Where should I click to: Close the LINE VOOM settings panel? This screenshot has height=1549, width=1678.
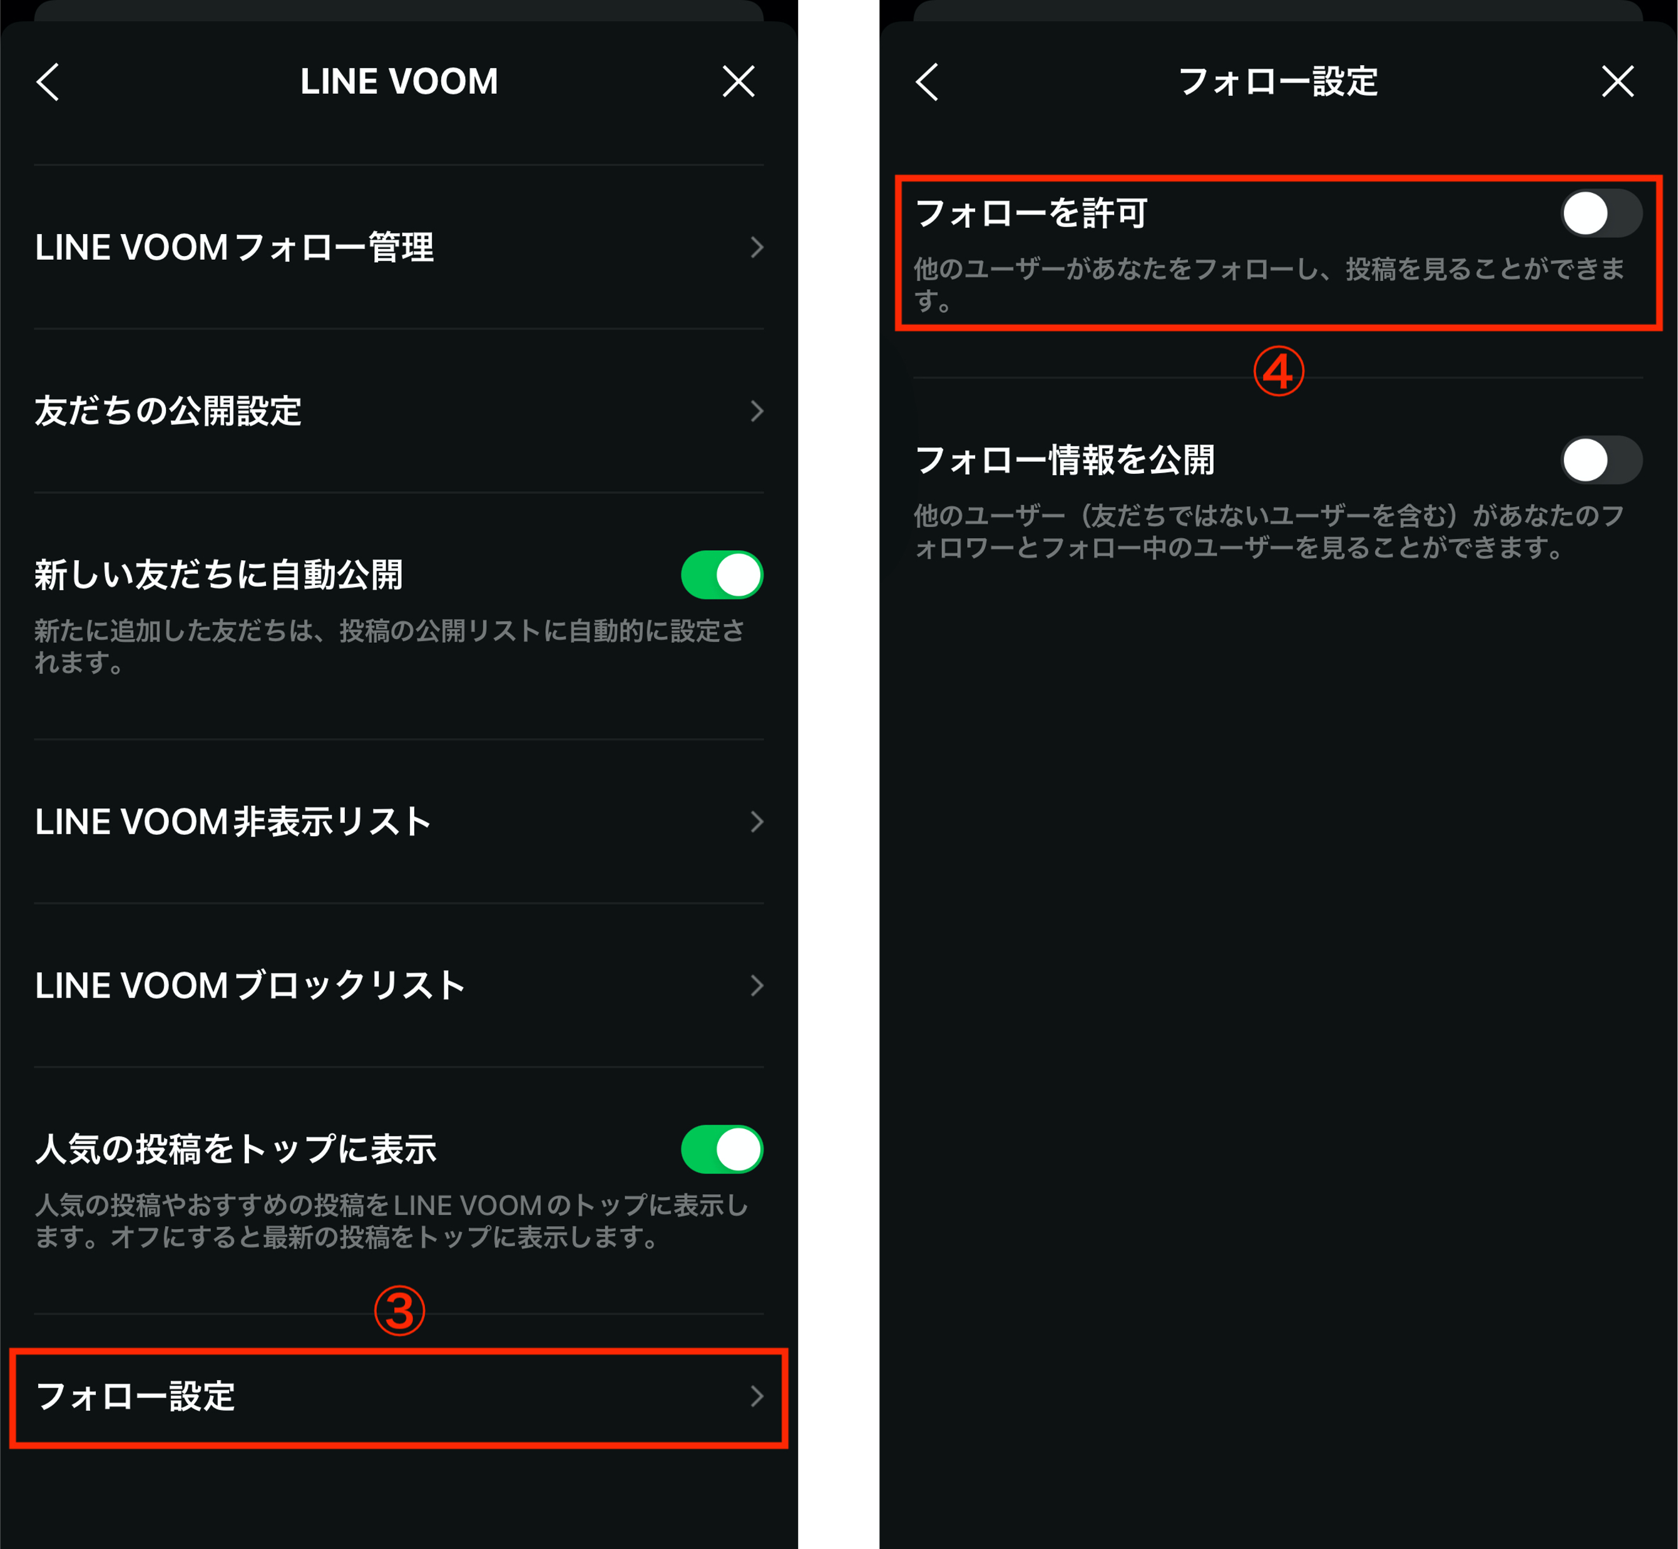[739, 81]
